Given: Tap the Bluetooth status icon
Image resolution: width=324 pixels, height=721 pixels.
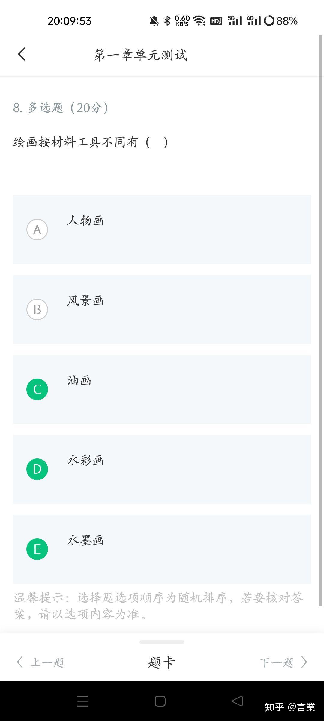Looking at the screenshot, I should pyautogui.click(x=167, y=21).
